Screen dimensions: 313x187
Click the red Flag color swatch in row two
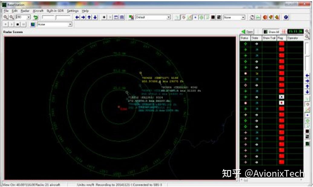coord(281,49)
